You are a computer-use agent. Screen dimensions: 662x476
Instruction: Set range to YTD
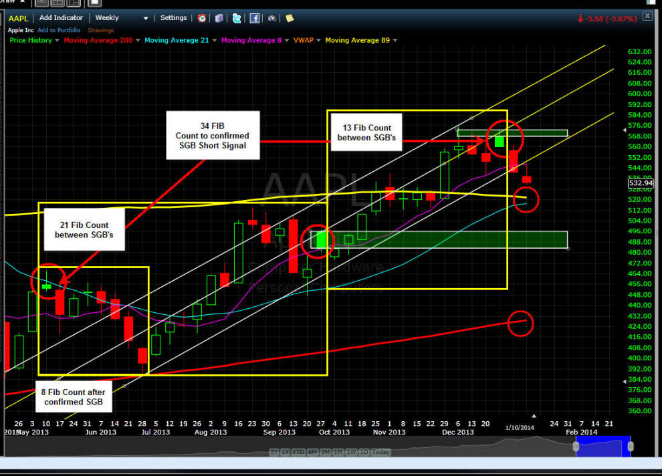pos(298,452)
